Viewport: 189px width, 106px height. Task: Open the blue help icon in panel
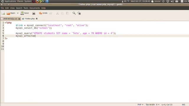47,1
